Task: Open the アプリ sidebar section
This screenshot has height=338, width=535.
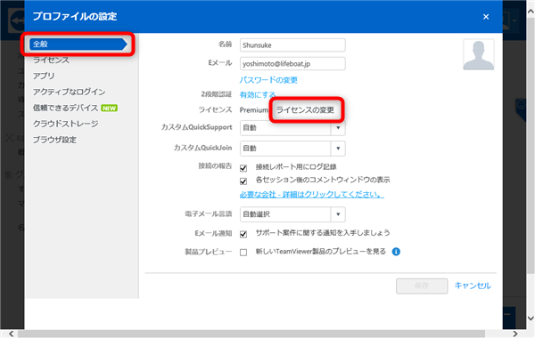Action: [x=44, y=76]
